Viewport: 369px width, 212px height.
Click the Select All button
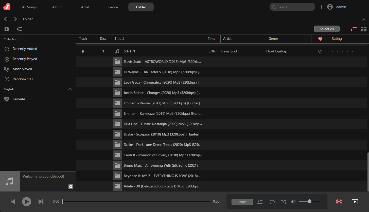[327, 29]
